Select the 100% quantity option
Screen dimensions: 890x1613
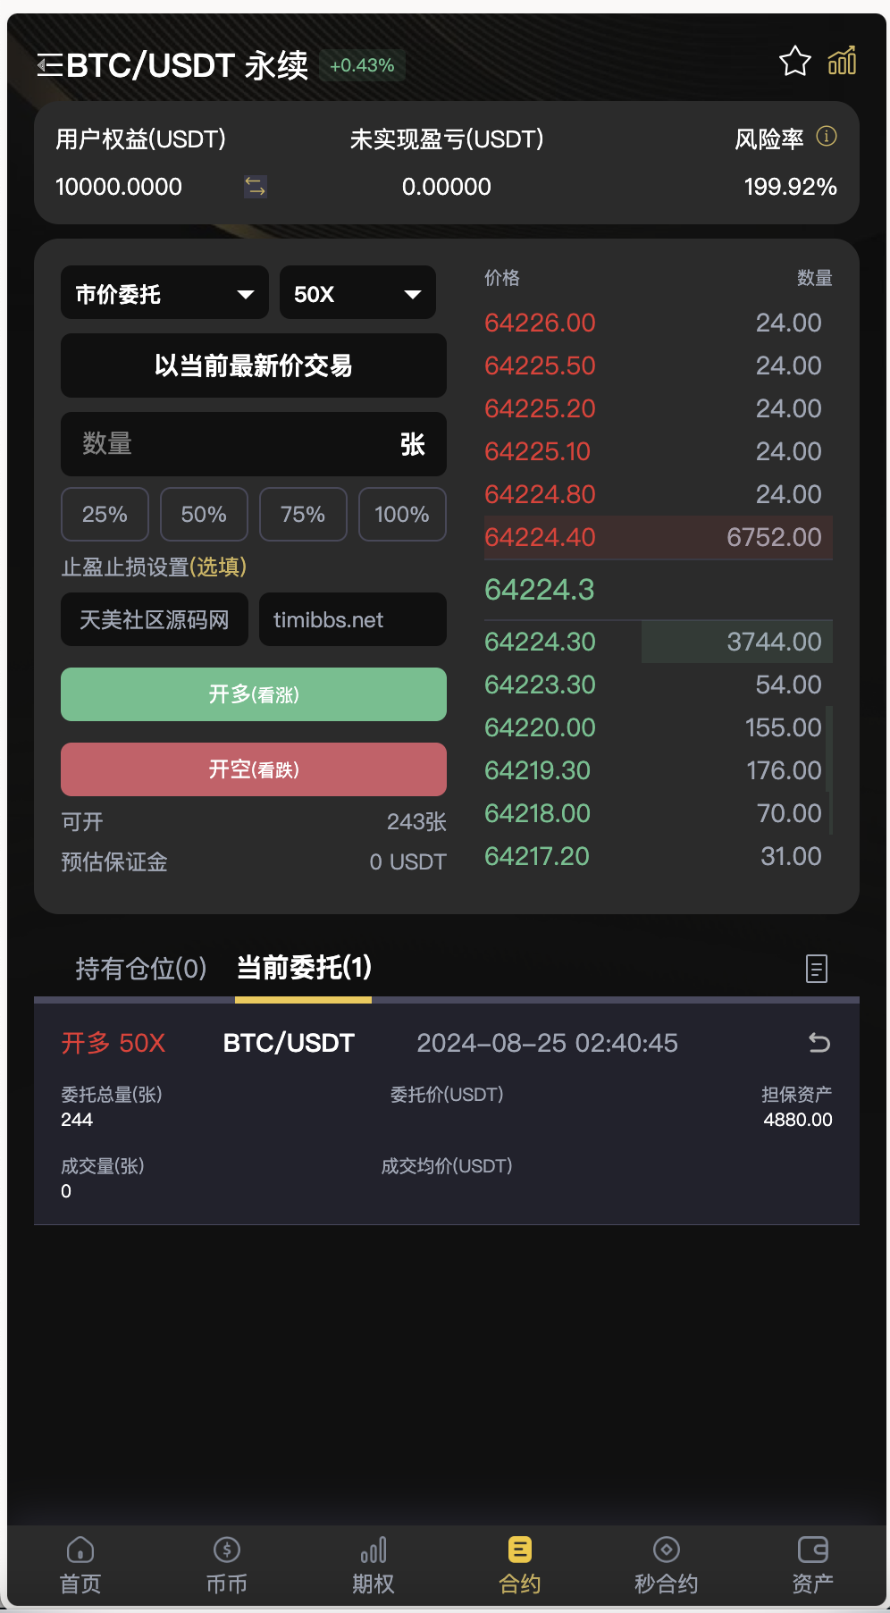[x=402, y=515]
